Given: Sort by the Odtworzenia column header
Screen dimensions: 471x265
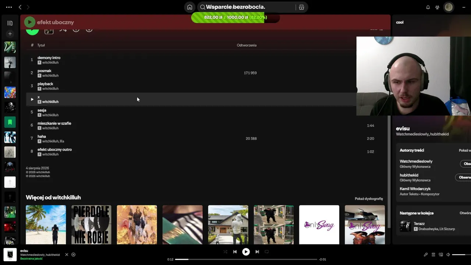Looking at the screenshot, I should click(247, 45).
